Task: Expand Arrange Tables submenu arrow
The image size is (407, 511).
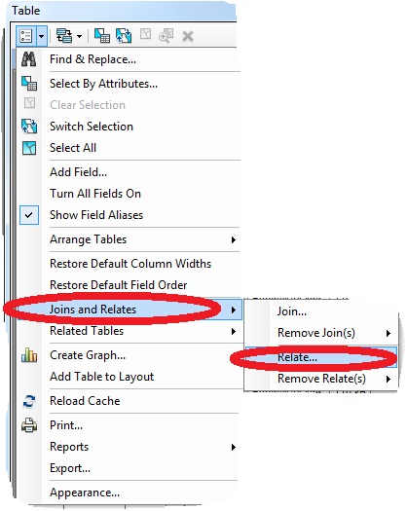Action: (x=233, y=239)
